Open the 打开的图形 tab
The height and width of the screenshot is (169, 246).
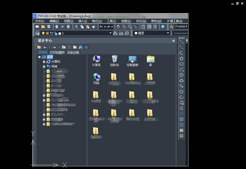(x=57, y=52)
